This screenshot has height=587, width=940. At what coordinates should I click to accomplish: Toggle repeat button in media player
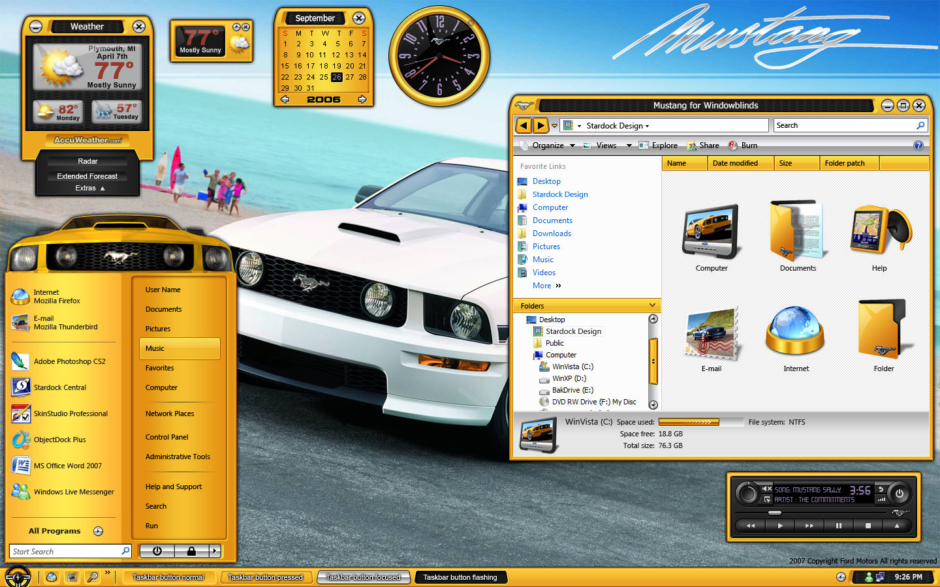pos(881,489)
